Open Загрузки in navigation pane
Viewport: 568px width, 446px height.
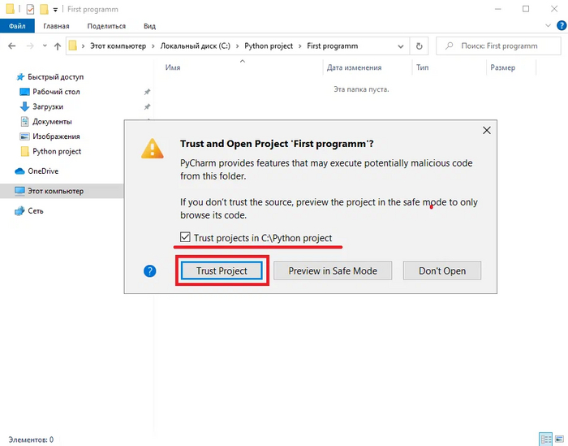(48, 106)
